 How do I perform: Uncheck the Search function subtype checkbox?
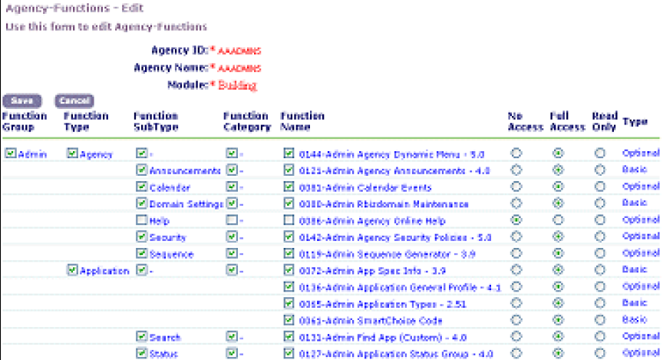(x=141, y=337)
